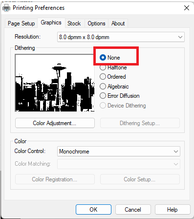Close the Printing Preferences dialog

tap(187, 8)
